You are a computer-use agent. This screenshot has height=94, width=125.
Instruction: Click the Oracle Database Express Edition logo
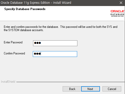click(117, 13)
